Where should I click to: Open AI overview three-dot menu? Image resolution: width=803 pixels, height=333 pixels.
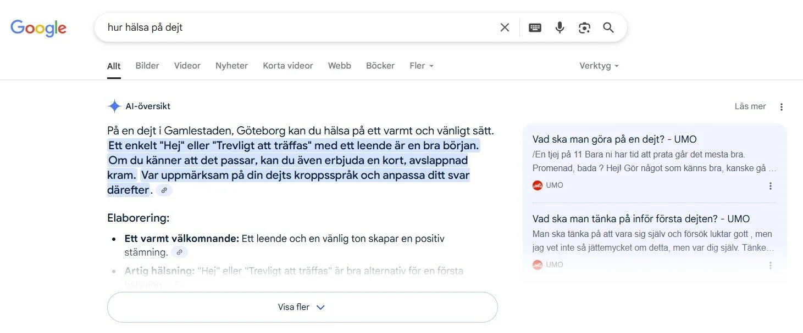[x=782, y=107]
